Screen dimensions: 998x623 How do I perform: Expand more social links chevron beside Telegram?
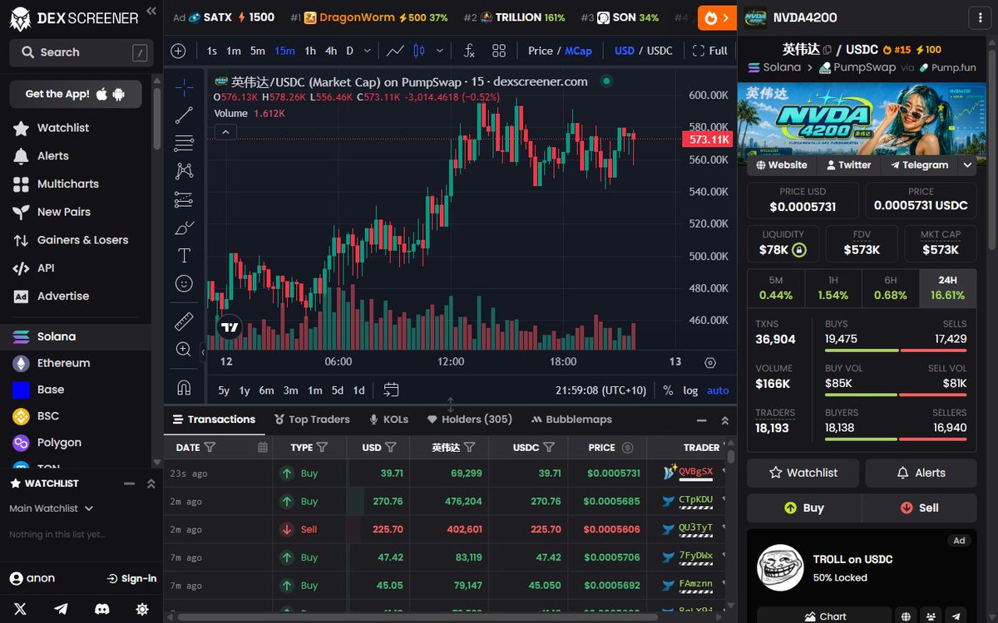[967, 164]
